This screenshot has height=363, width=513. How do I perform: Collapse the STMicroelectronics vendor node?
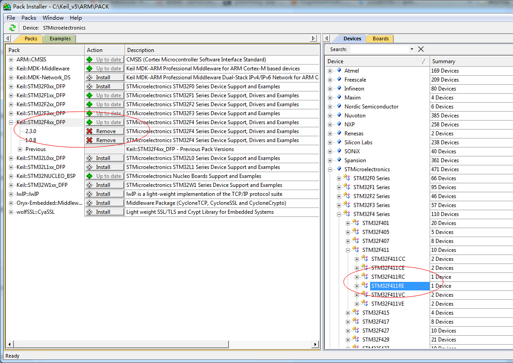point(330,169)
